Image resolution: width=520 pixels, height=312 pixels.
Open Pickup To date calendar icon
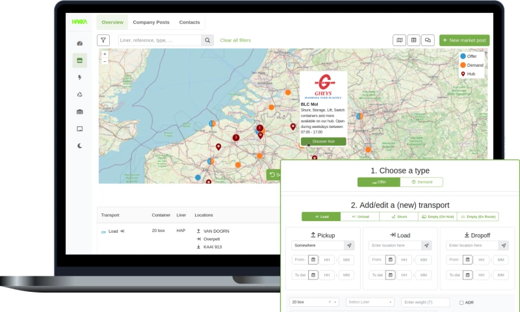click(x=313, y=275)
